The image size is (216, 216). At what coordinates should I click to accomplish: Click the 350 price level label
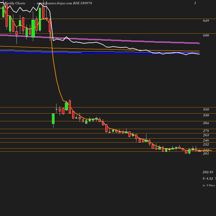tap(206, 109)
